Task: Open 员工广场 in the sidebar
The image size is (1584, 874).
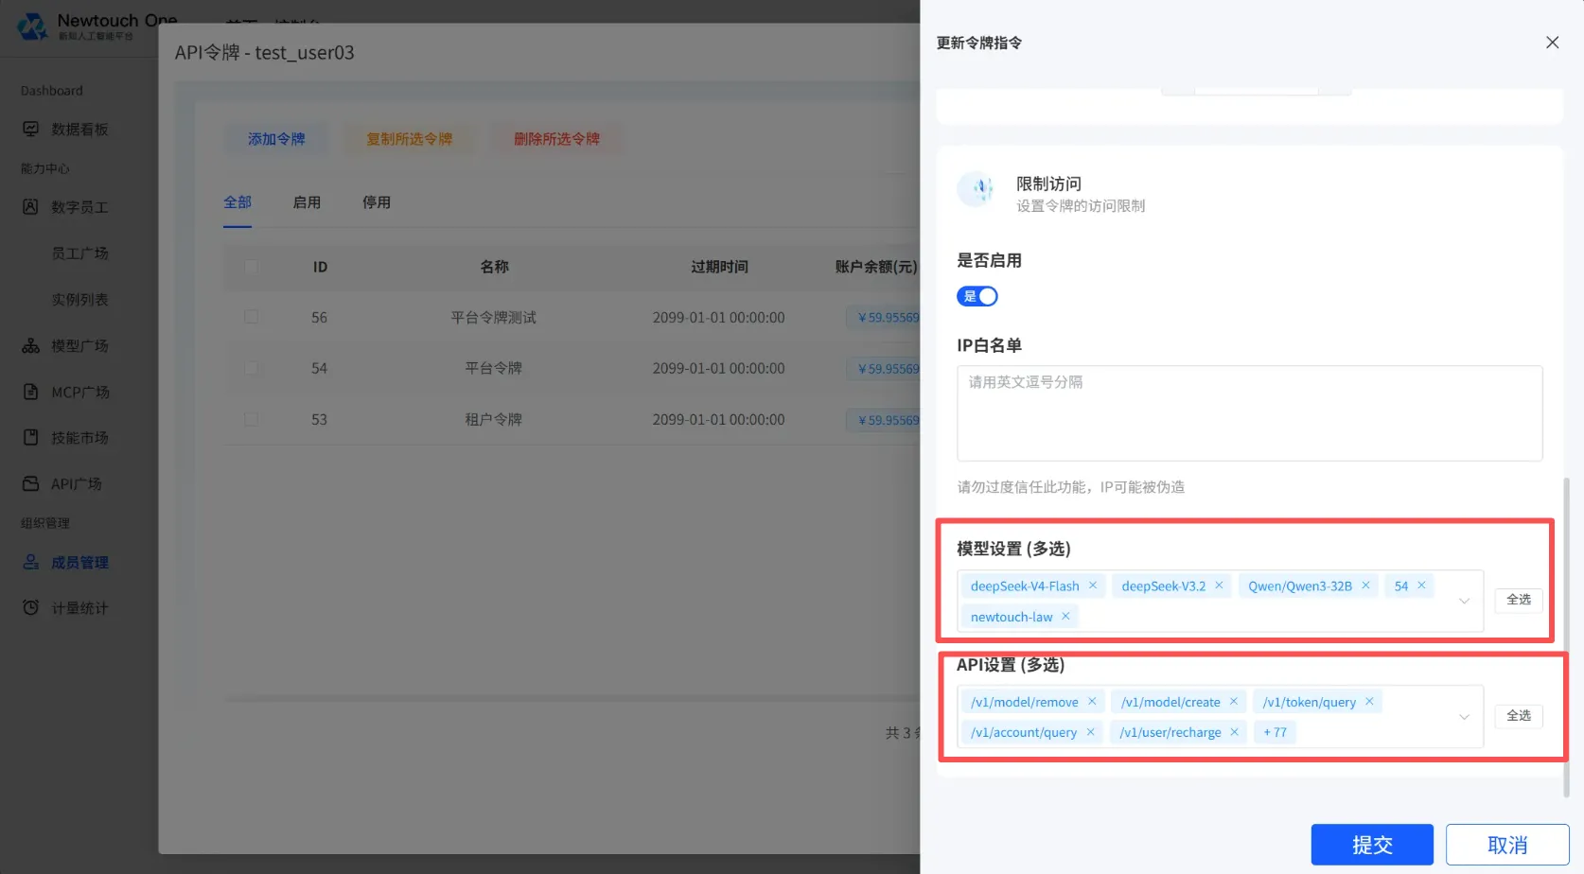Action: [79, 253]
